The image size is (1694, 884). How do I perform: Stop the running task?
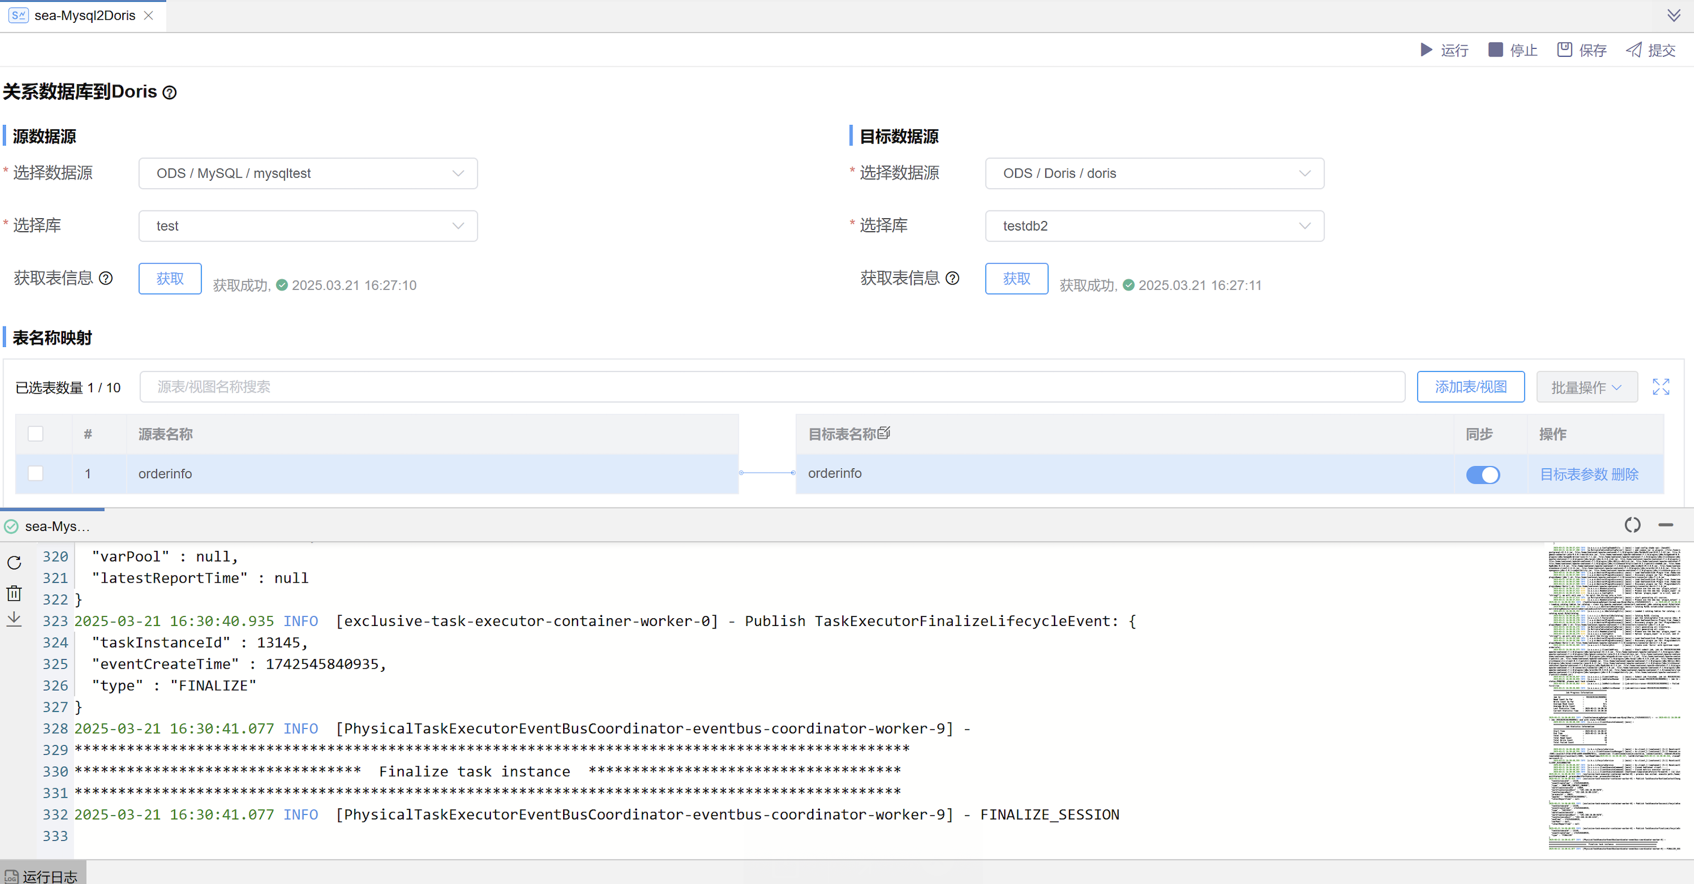(x=1512, y=50)
